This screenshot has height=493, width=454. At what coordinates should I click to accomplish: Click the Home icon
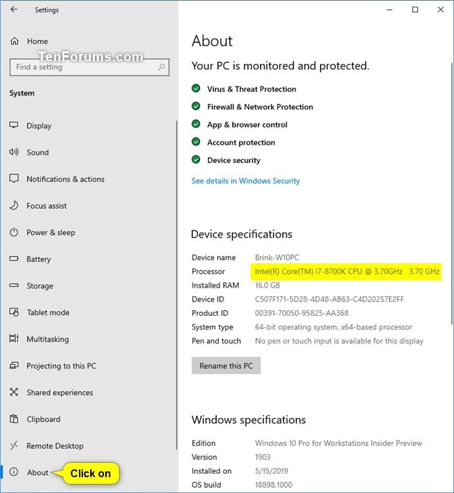[x=14, y=41]
